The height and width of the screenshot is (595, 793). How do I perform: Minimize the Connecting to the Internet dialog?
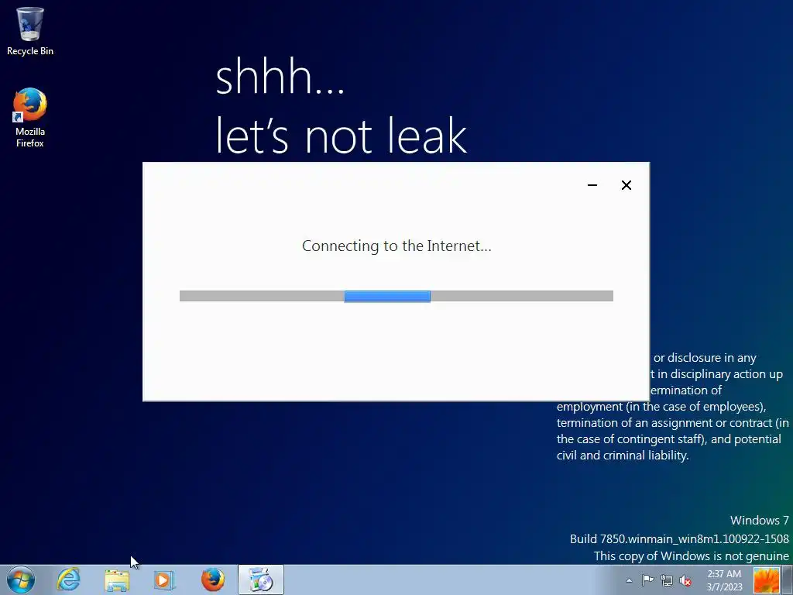click(592, 185)
